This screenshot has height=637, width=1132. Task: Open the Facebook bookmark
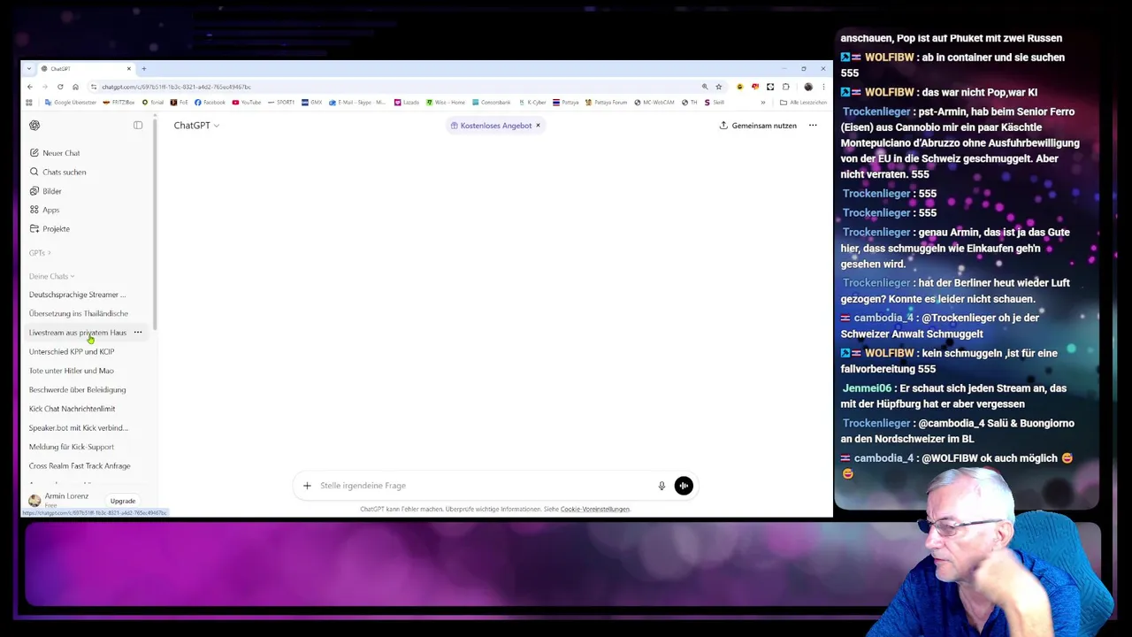tap(210, 103)
